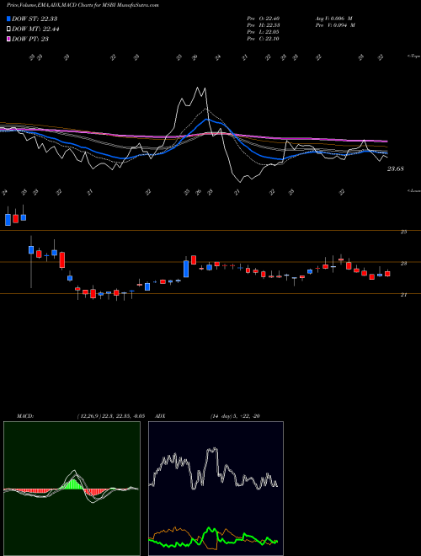Click the 23.68 price label
The height and width of the screenshot is (556, 421).
(396, 169)
